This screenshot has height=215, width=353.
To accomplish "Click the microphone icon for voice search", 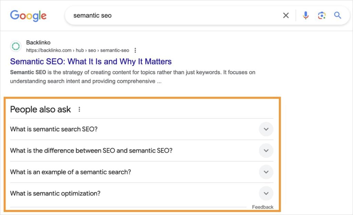I will click(305, 15).
